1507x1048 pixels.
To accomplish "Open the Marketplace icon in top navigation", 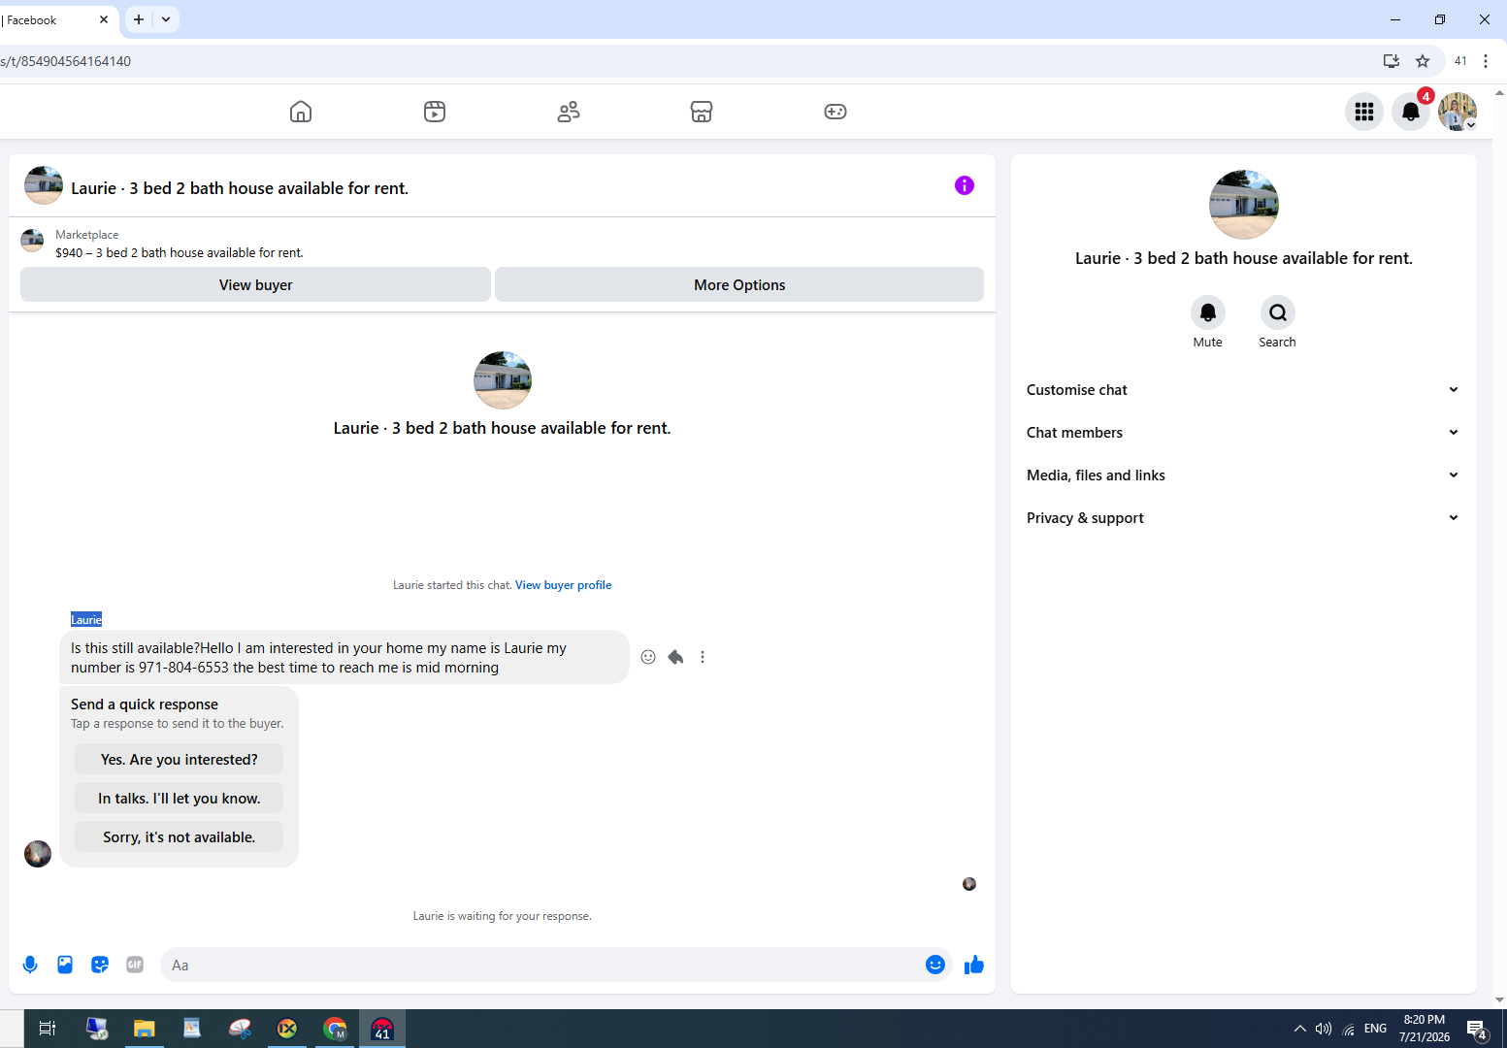I will click(x=702, y=112).
